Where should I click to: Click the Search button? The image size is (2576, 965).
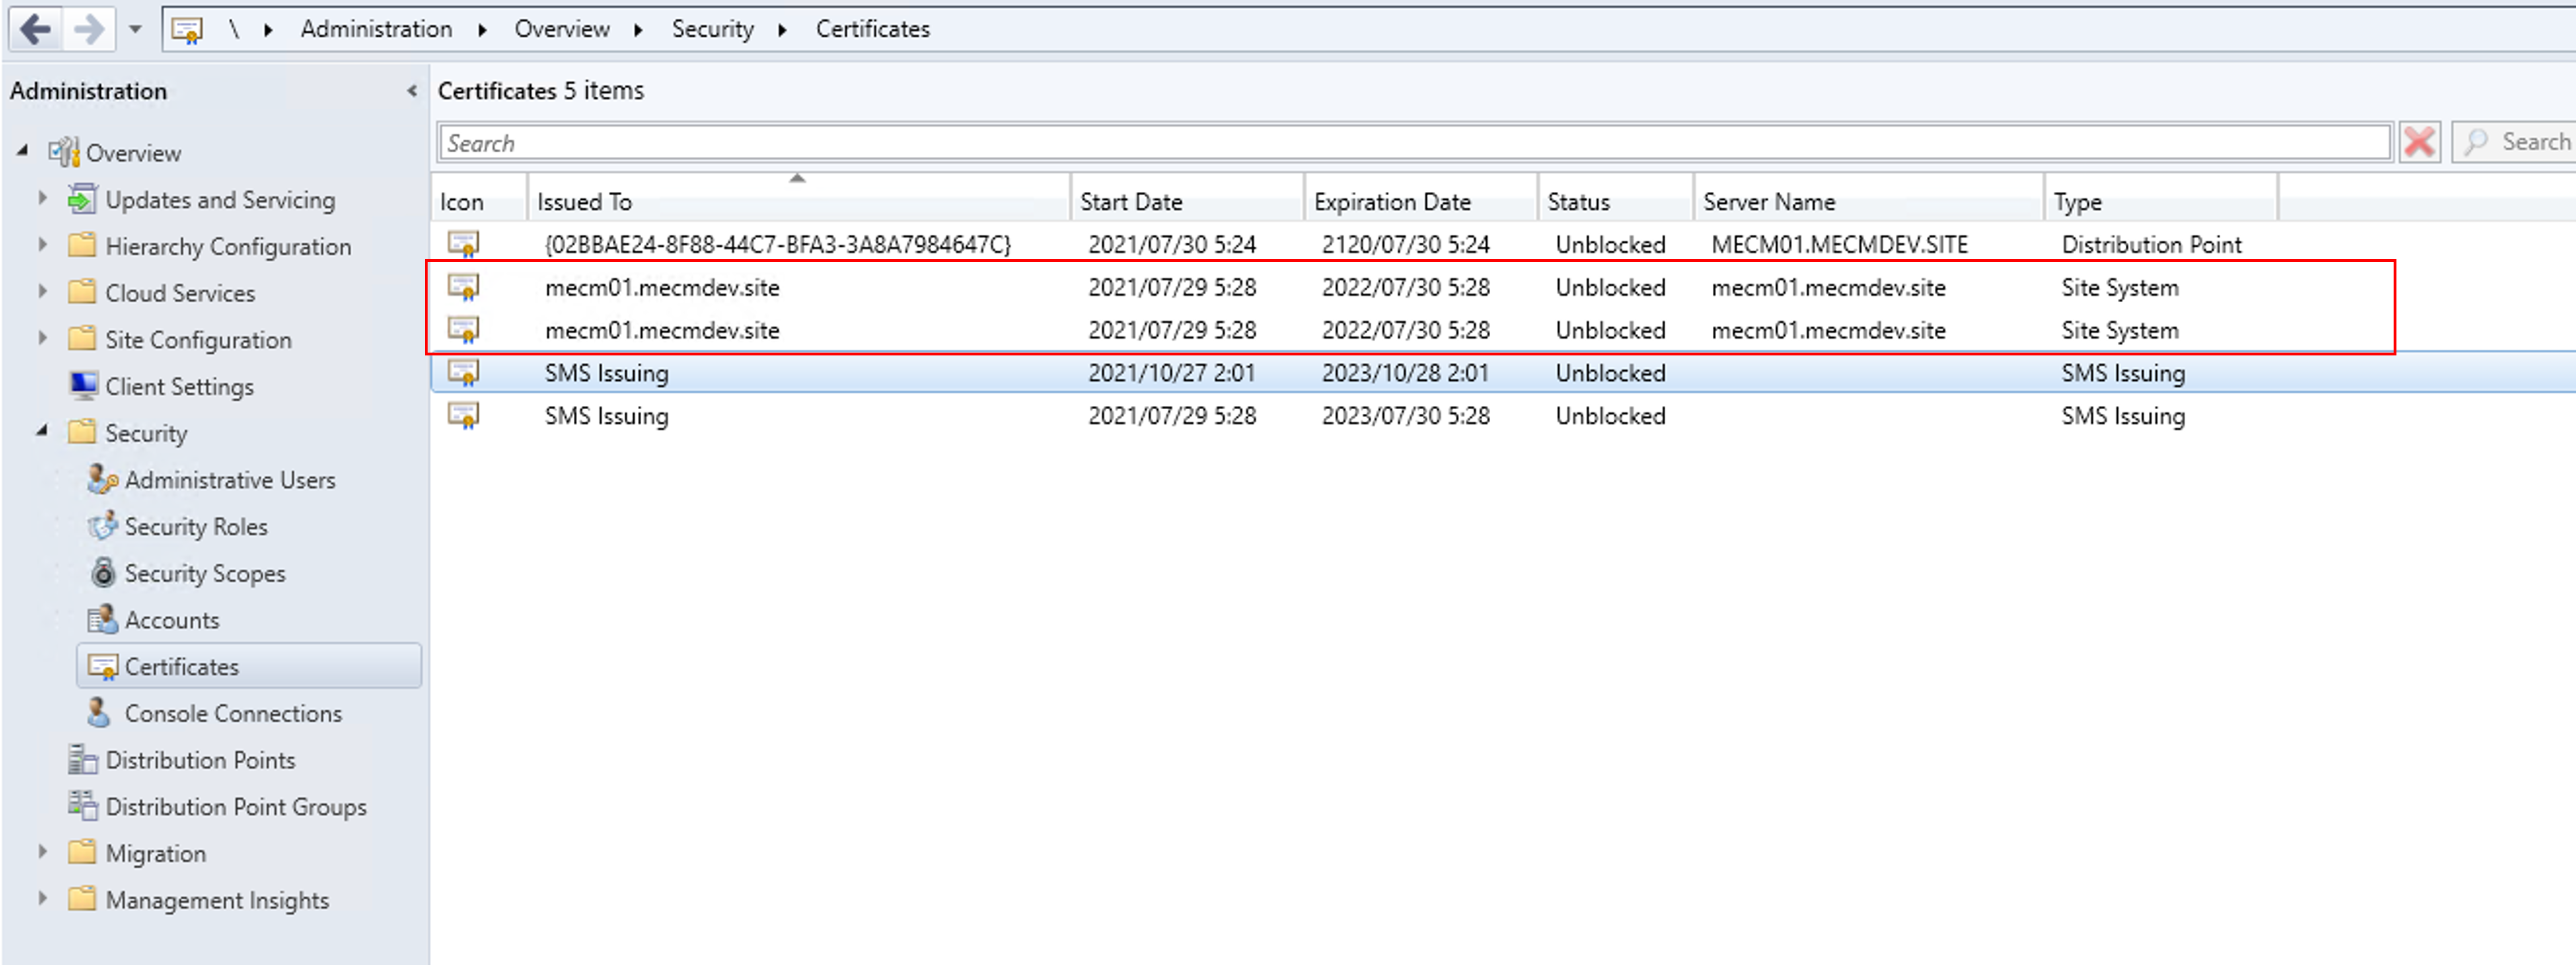point(2514,142)
